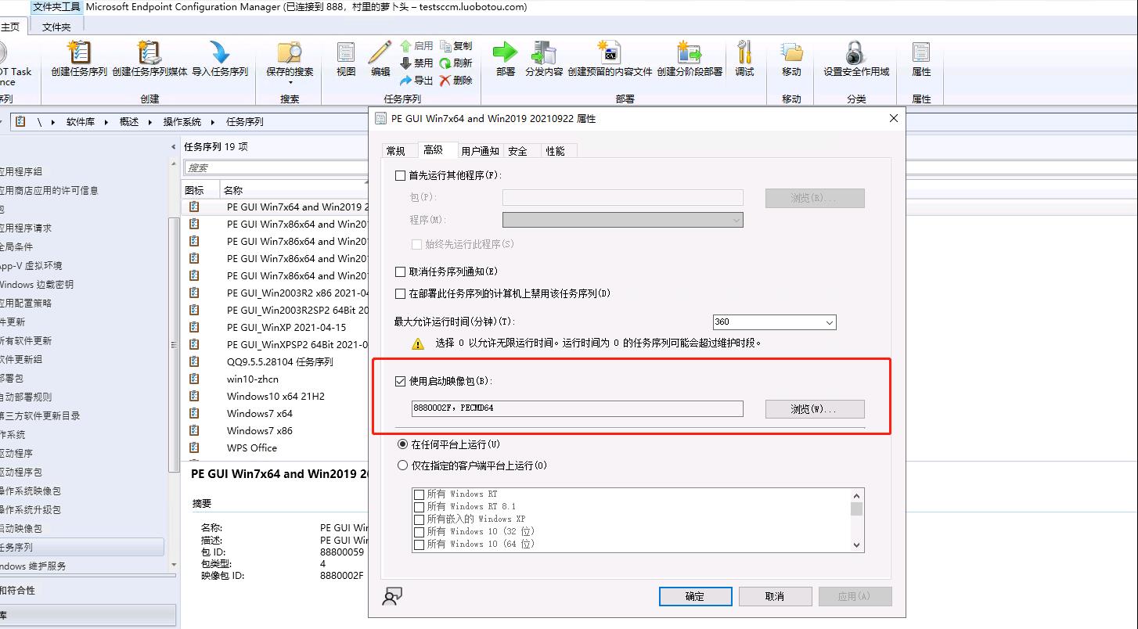Click 名称 column header
The image size is (1138, 629).
(233, 190)
